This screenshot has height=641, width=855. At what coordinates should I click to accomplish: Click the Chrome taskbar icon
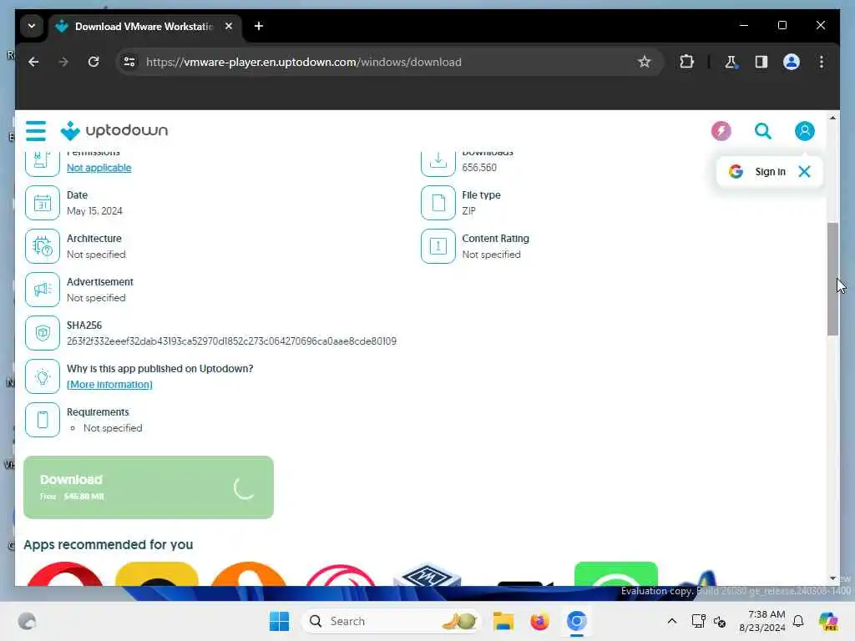click(576, 621)
